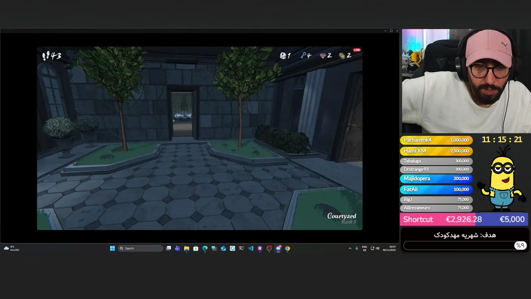The width and height of the screenshot is (531, 299).
Task: Click the key counter icon in game HUD
Action: (x=303, y=56)
